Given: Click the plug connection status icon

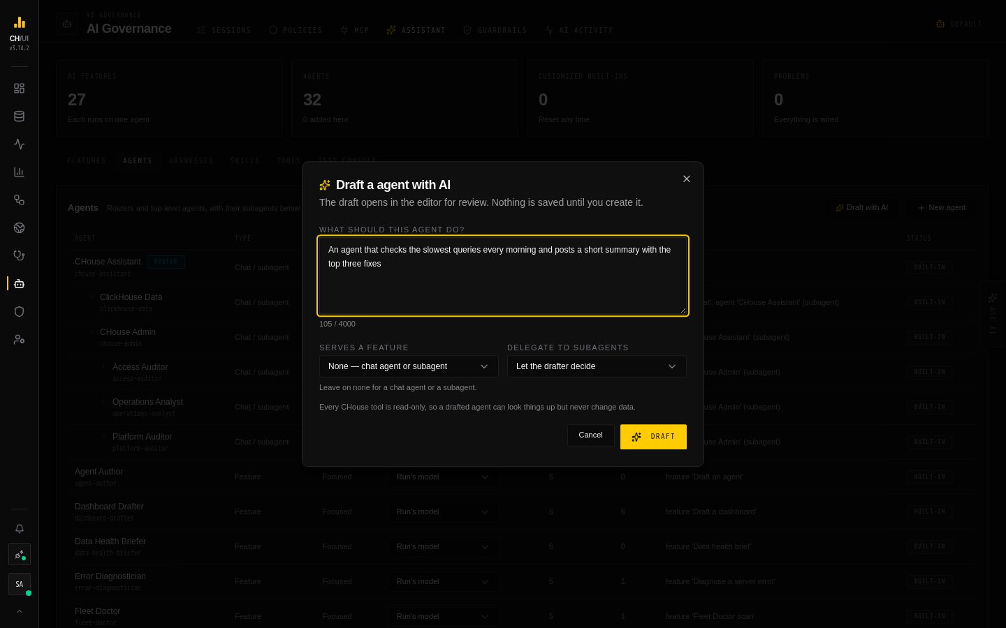Looking at the screenshot, I should [x=20, y=555].
